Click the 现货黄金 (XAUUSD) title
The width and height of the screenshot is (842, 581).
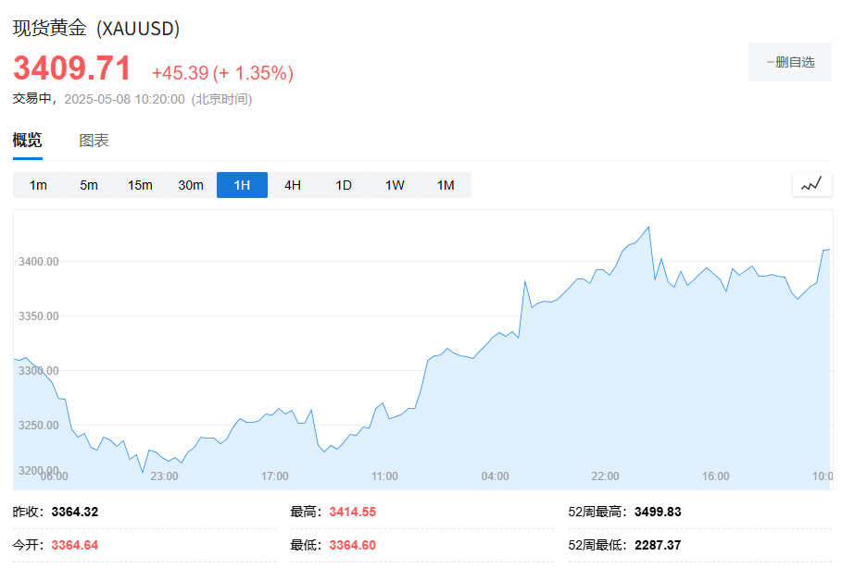click(x=96, y=29)
